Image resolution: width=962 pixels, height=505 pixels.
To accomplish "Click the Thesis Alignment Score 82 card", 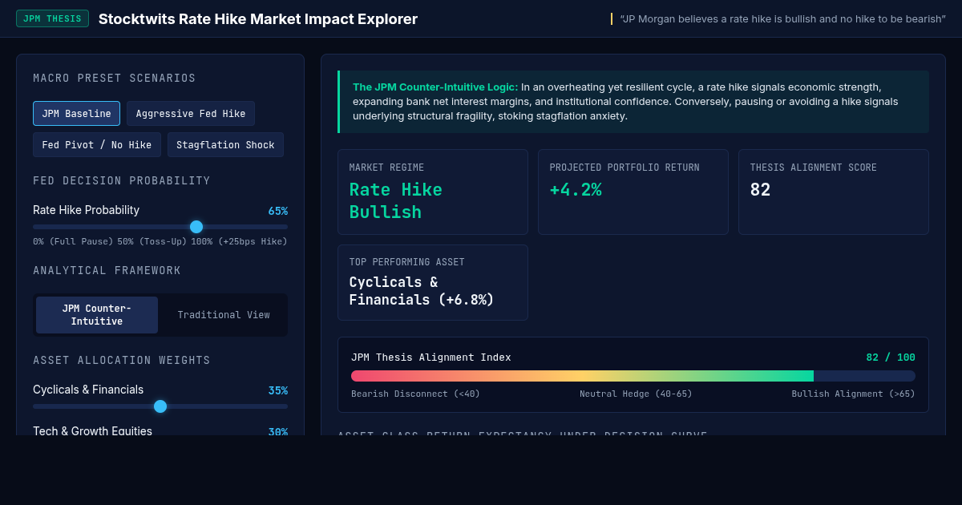I will [x=834, y=192].
